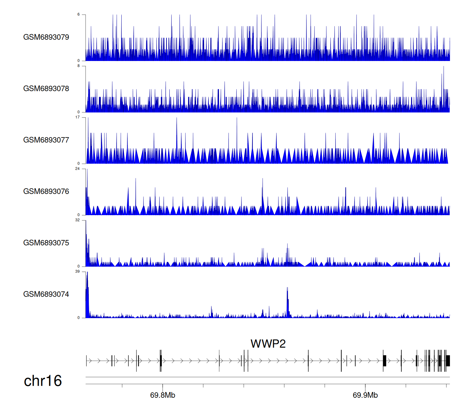
Task: Select the GSM6893078 track label
Action: [x=46, y=89]
